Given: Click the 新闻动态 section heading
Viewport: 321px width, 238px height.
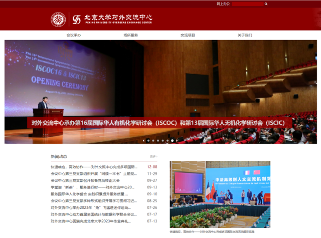Looking at the screenshot, I should coord(59,156).
